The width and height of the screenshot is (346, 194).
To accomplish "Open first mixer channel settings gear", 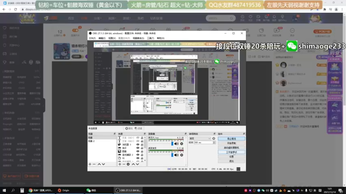I will point(182,144).
